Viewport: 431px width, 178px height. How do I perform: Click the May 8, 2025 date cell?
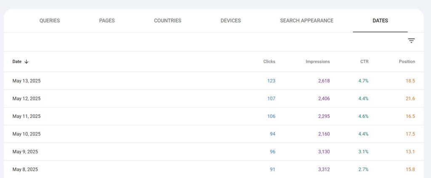tap(25, 169)
